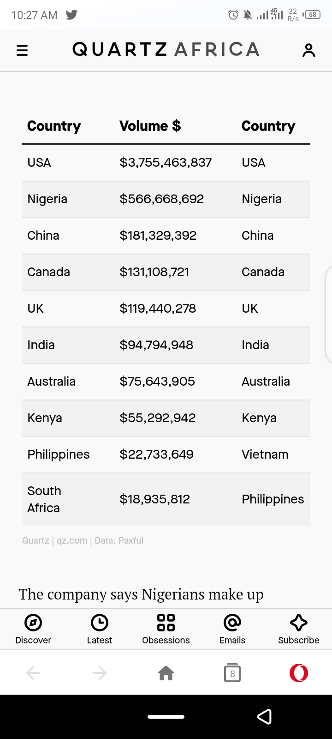Viewport: 332px width, 739px height.
Task: Tap the Discover compass icon
Action: click(x=33, y=623)
